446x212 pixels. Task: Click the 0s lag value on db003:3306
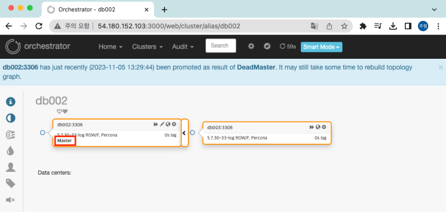click(x=320, y=138)
